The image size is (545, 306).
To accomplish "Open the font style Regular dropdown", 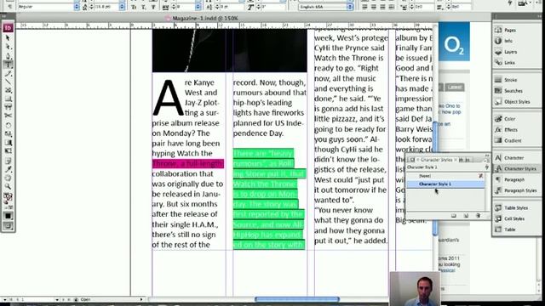I will (x=77, y=7).
